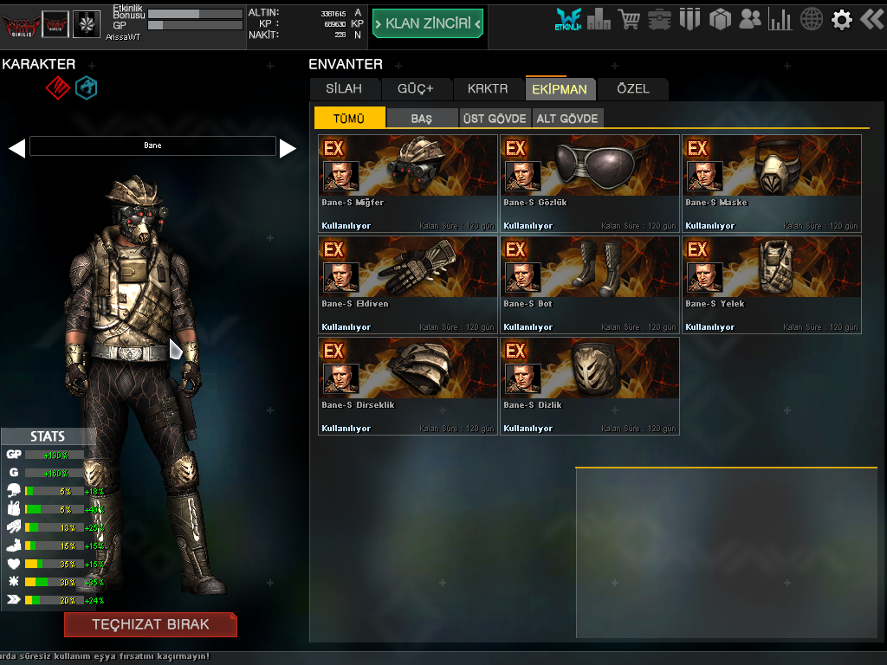Viewport: 887px width, 665px height.
Task: Click the KLAN ZİNCİRİ button
Action: coord(428,23)
